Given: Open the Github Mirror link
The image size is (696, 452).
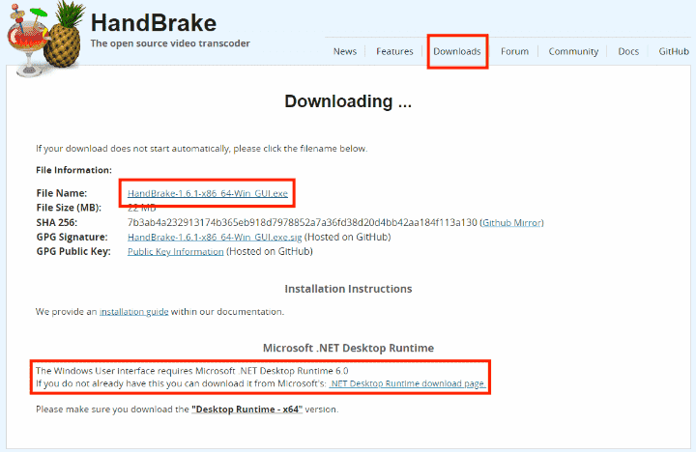Looking at the screenshot, I should click(511, 223).
